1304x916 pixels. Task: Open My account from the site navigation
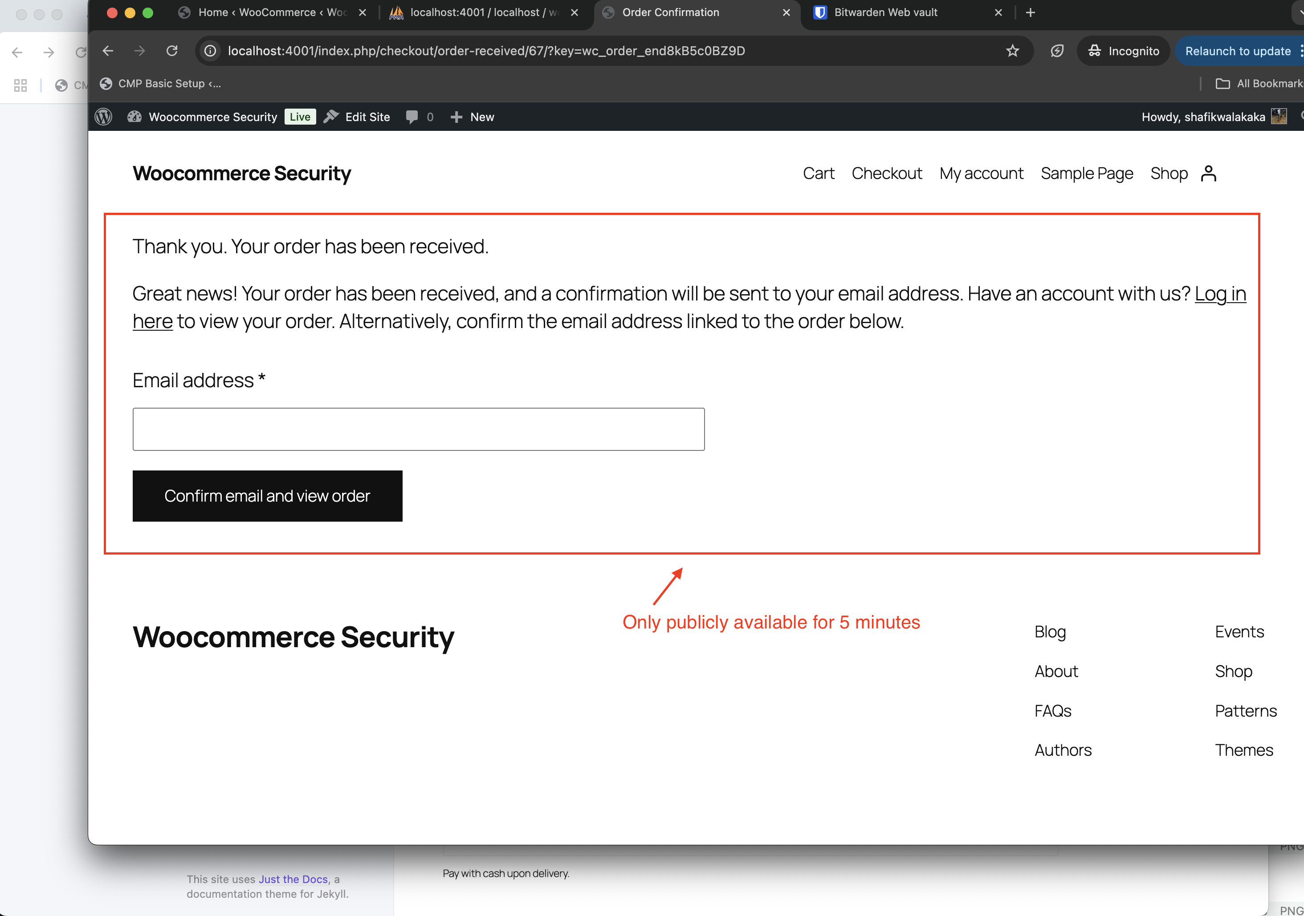[982, 174]
